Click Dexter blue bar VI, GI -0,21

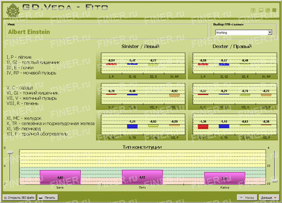tap(224, 94)
